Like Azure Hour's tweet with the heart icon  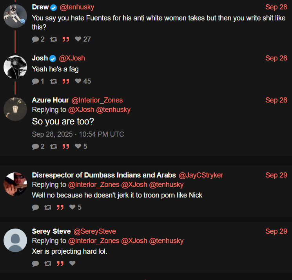coord(78,146)
